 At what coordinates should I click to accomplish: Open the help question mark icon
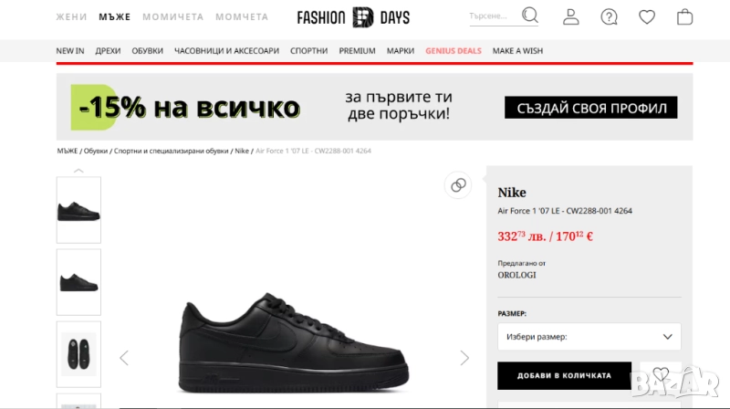click(x=609, y=17)
